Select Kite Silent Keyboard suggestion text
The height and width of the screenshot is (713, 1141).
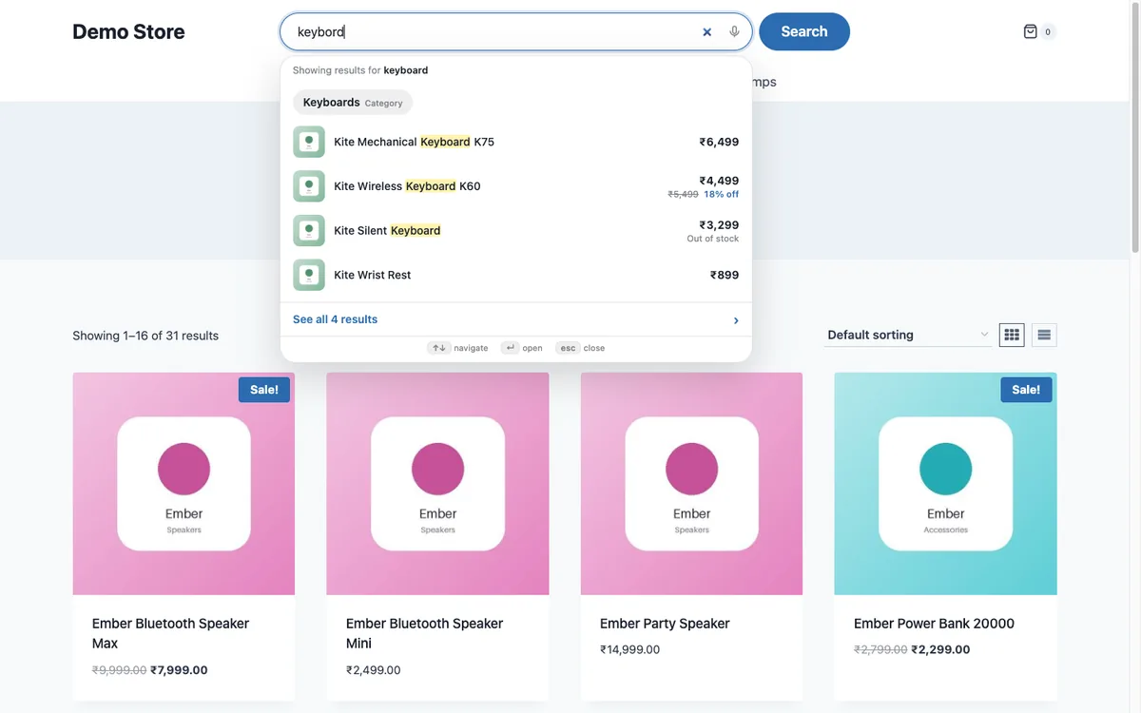387,230
